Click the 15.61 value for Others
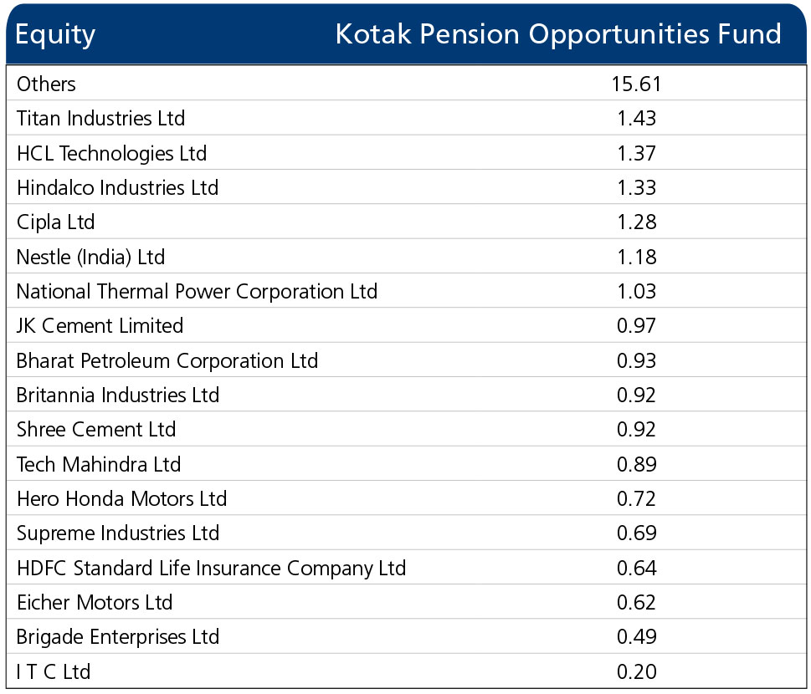The image size is (811, 694). point(636,84)
